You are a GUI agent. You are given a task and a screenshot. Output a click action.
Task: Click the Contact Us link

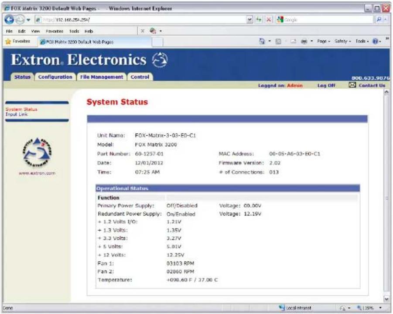pos(372,85)
